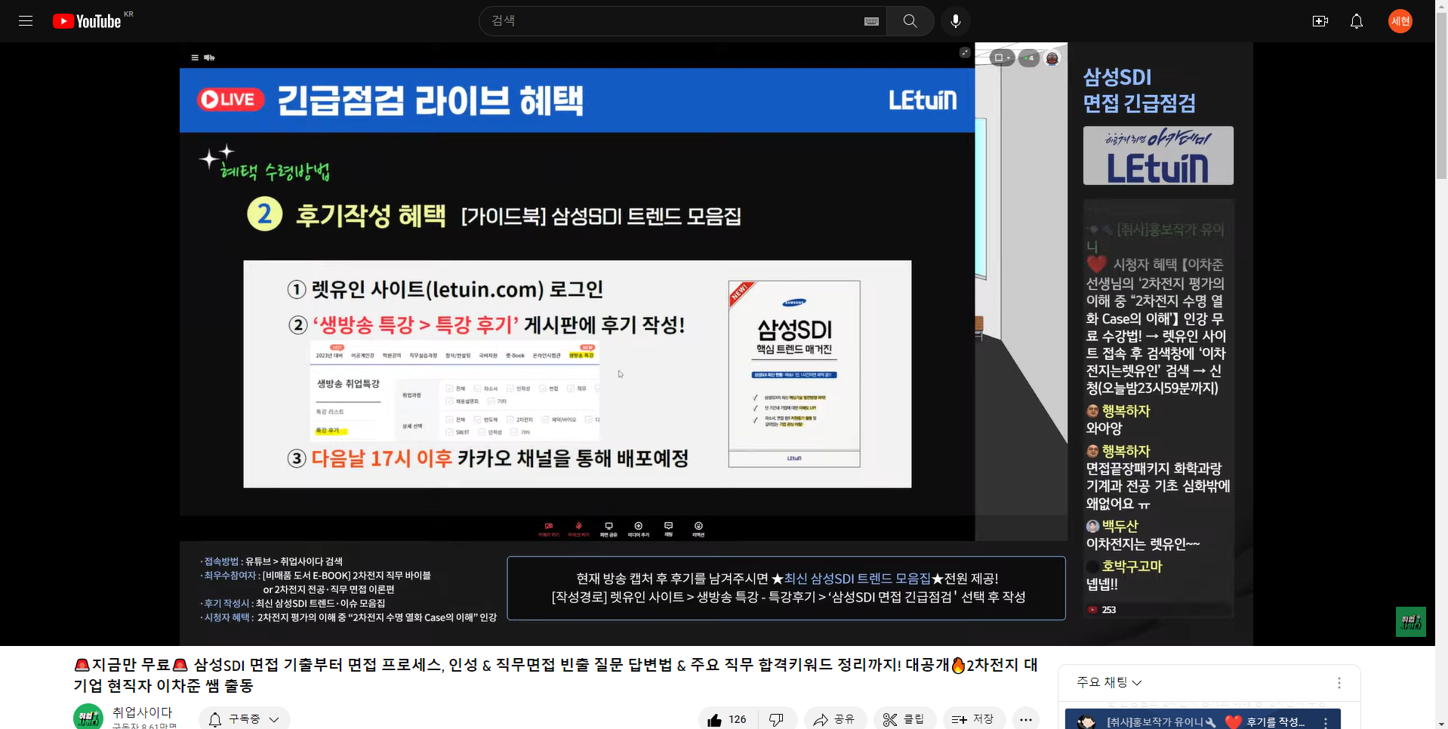The height and width of the screenshot is (729, 1448).
Task: Start voice search with microphone icon
Action: click(955, 21)
